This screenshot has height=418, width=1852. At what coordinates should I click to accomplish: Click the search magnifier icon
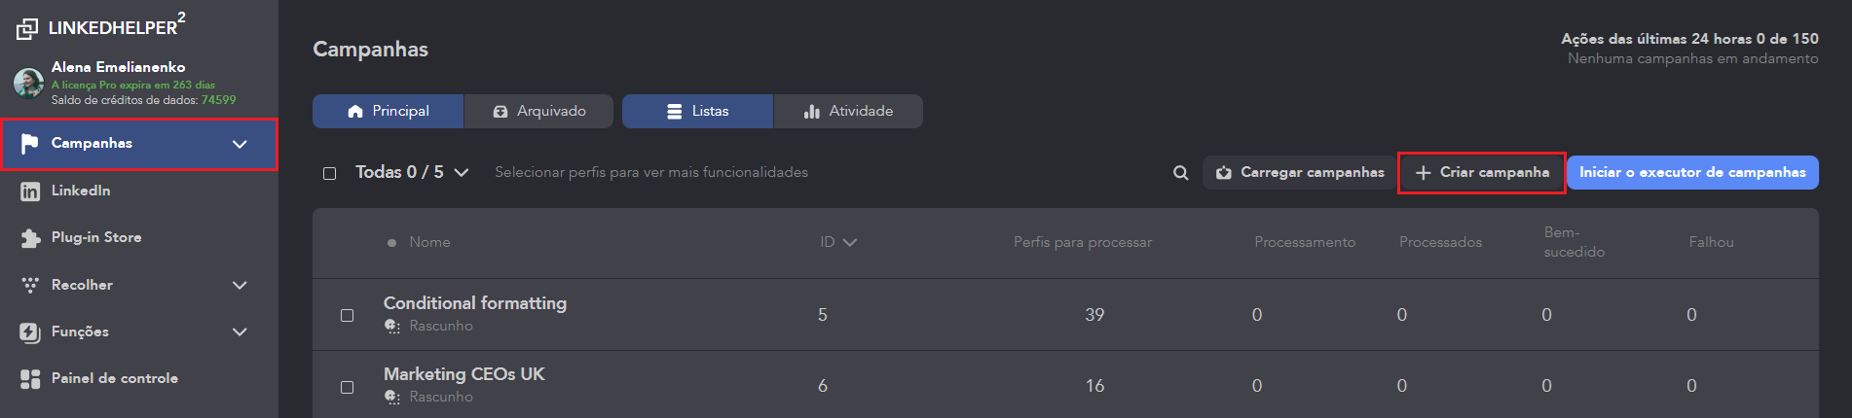1180,173
